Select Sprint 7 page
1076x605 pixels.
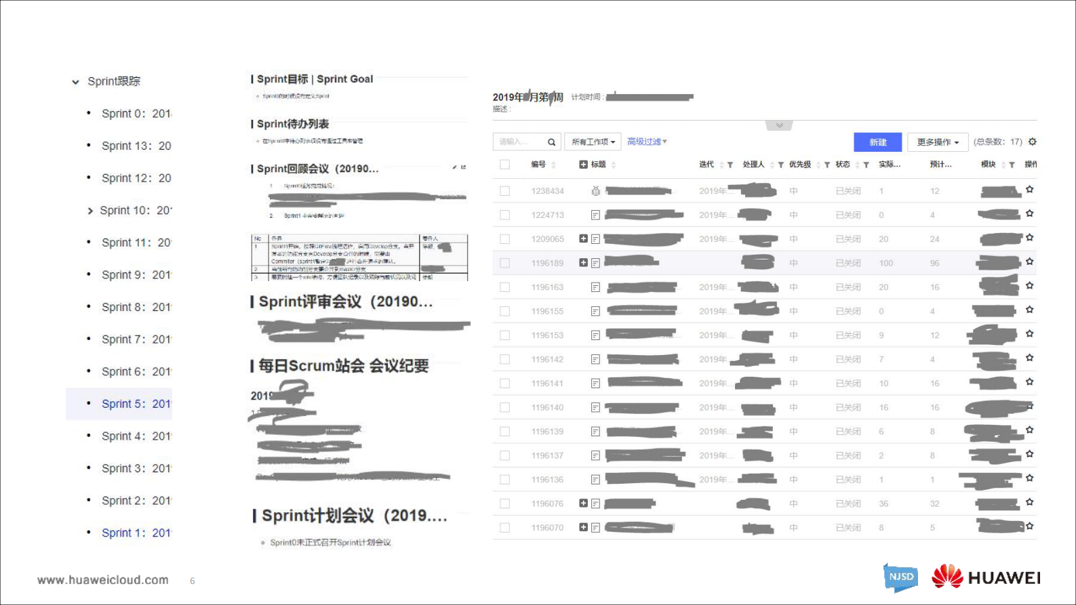point(136,339)
